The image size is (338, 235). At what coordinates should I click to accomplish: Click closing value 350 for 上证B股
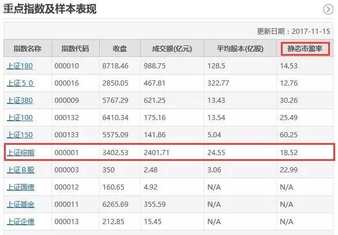[108, 170]
